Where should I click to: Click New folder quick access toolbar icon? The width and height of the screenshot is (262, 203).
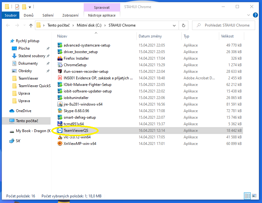click(x=24, y=7)
